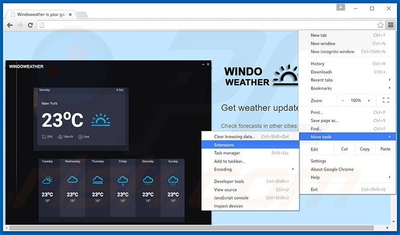Choose Find... in the menu
This screenshot has width=400, height=235.
click(347, 129)
